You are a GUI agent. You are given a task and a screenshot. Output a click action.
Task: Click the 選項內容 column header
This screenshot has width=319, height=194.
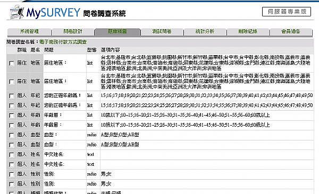110,50
